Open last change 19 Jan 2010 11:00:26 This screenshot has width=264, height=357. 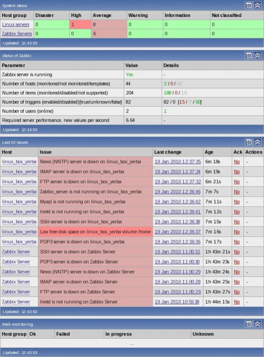click(x=178, y=292)
